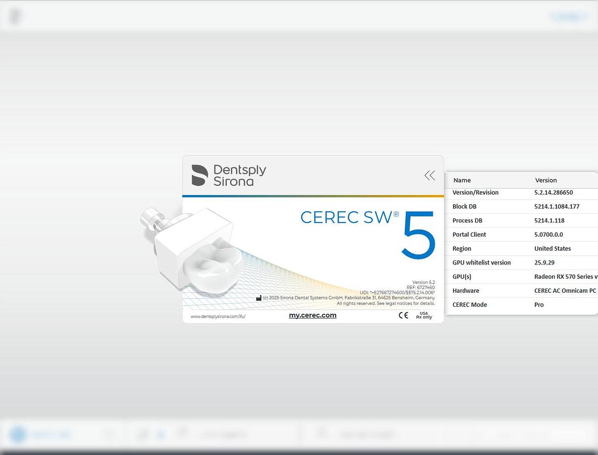Select value 5214.1.1084.177
This screenshot has height=455, width=598.
tap(557, 207)
